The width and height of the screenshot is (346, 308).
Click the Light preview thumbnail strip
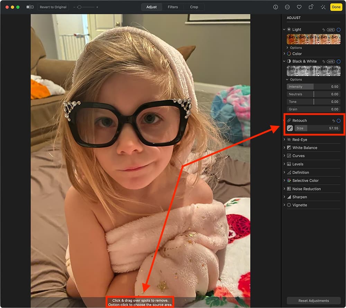click(x=313, y=39)
